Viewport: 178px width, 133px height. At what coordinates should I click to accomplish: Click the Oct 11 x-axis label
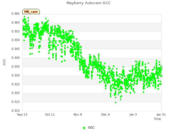[50, 114]
